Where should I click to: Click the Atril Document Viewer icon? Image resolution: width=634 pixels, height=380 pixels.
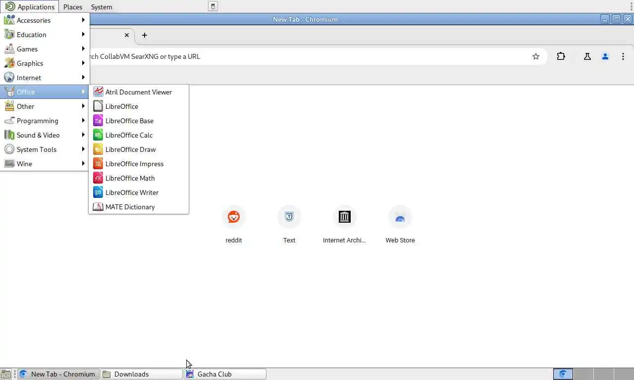click(x=98, y=92)
